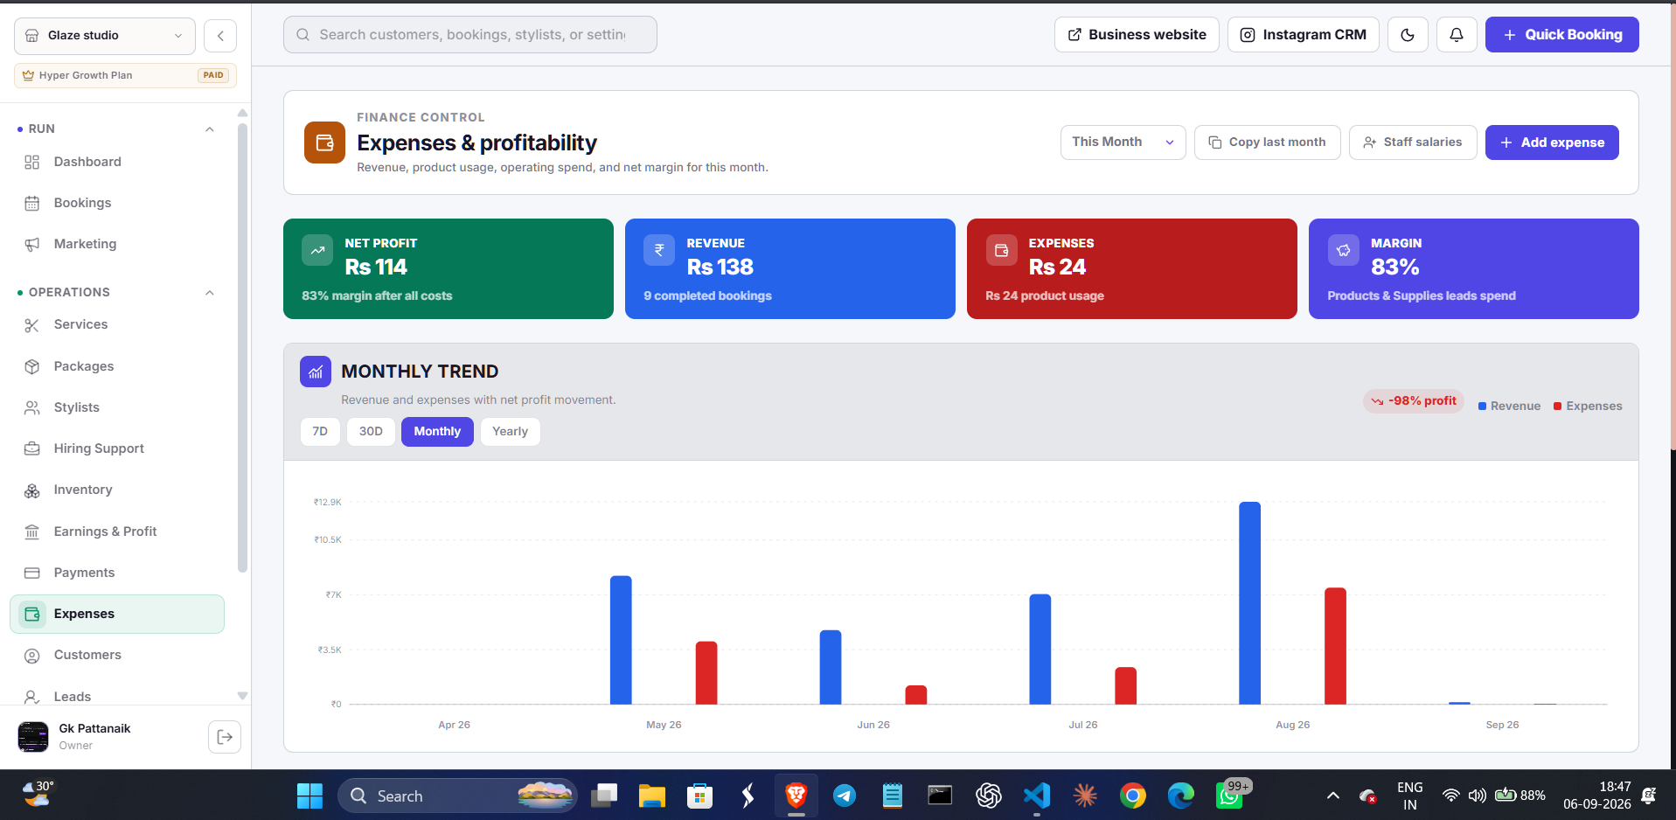Screen dimensions: 1676x820
Task: Open Visual Studio Code from the taskbar
Action: click(1037, 796)
